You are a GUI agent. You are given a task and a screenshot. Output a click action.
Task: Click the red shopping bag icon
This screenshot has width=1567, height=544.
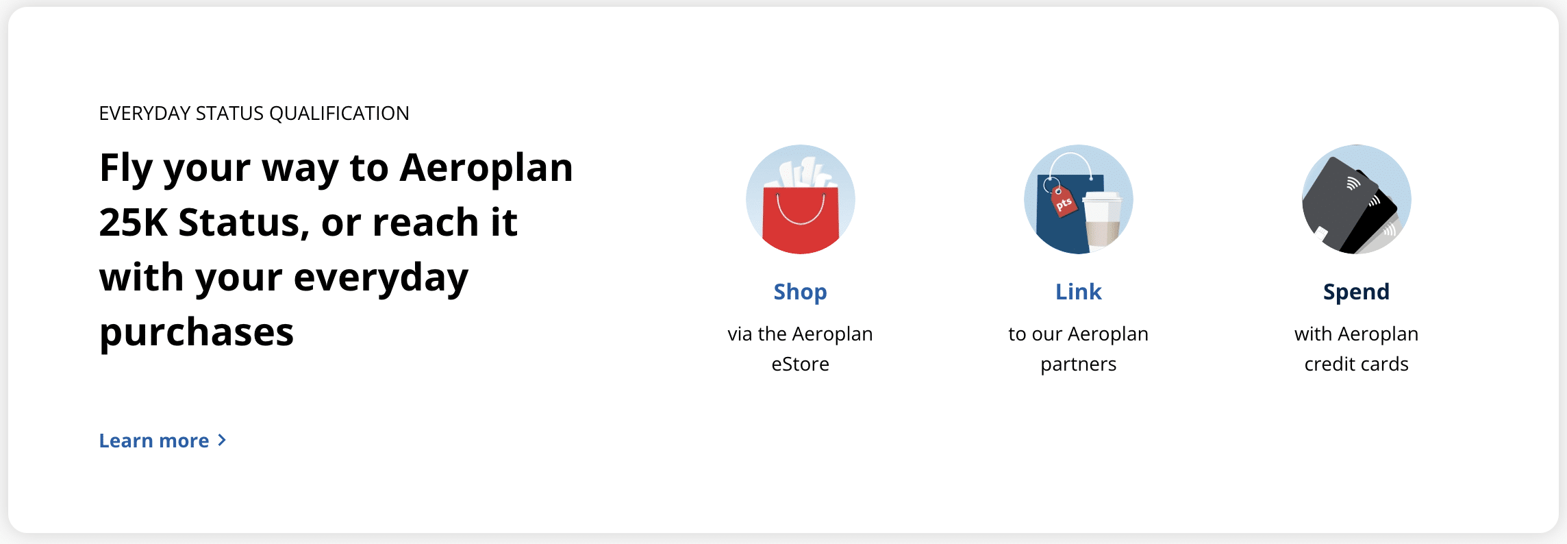click(800, 219)
